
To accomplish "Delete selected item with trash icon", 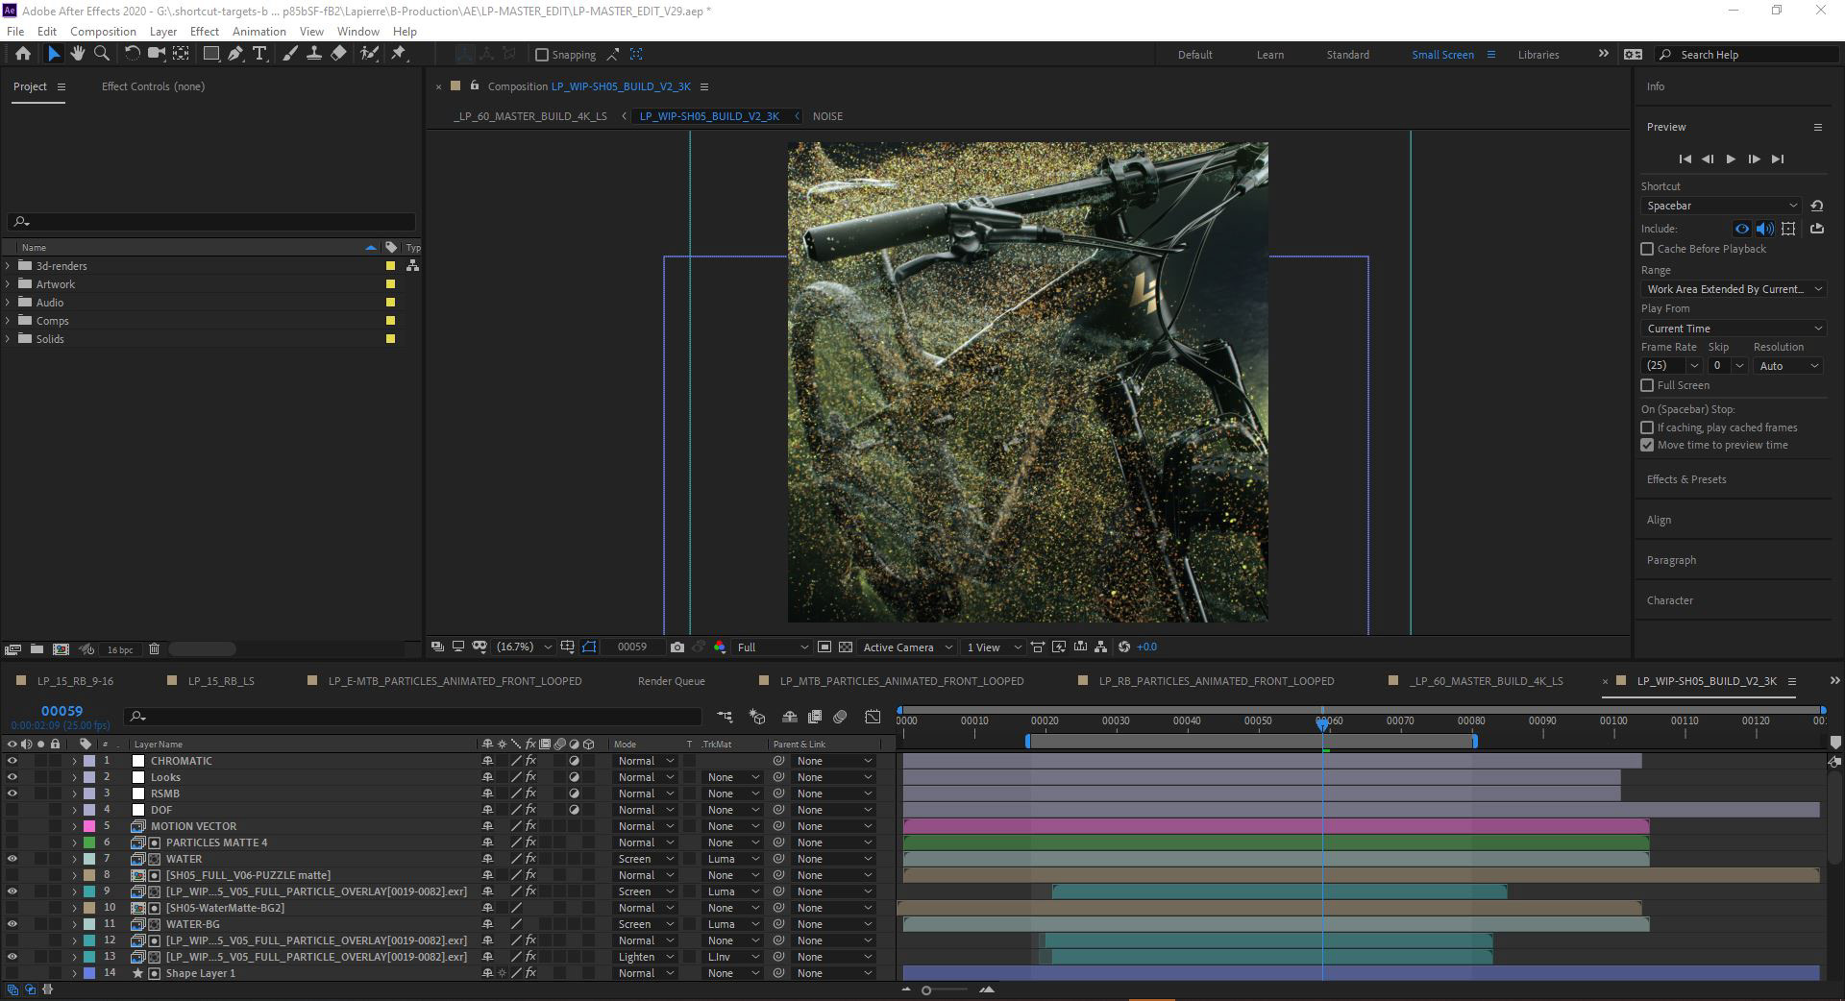I will pos(154,649).
